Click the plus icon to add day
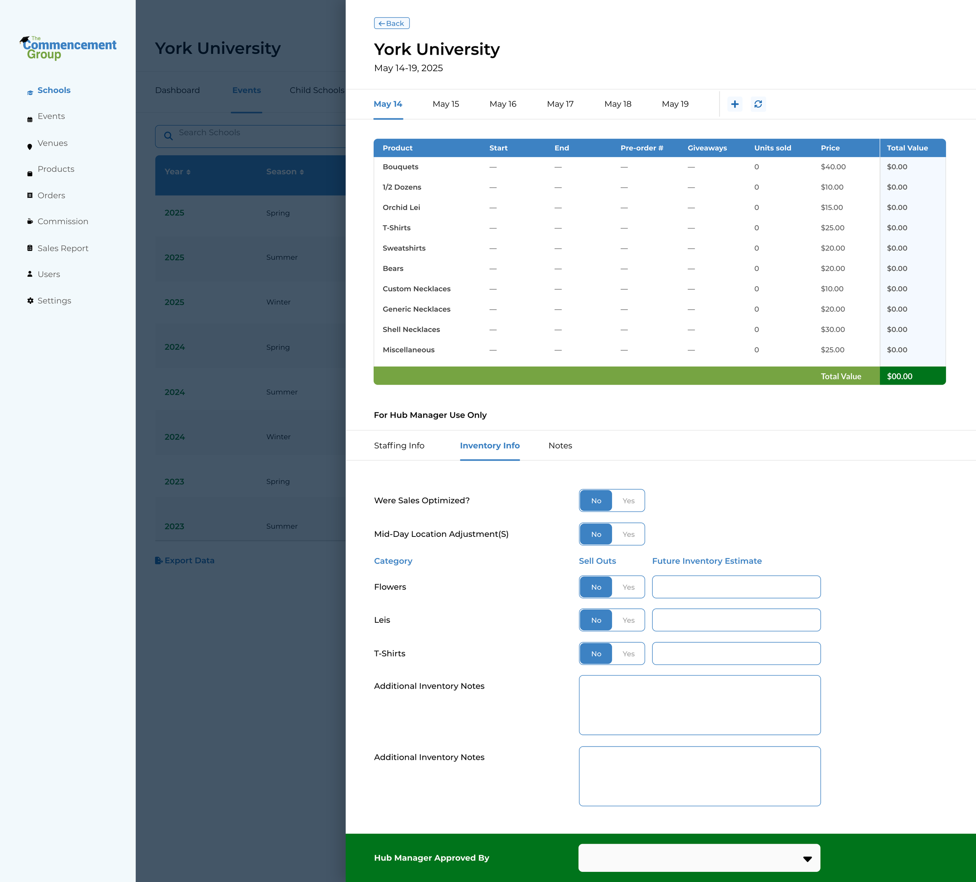This screenshot has height=882, width=976. click(x=734, y=104)
